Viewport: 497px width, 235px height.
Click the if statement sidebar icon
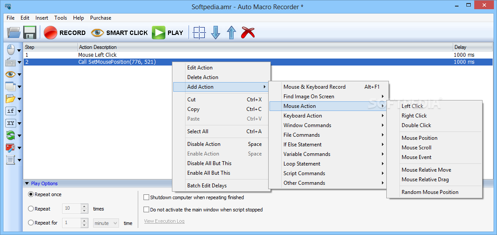(x=10, y=111)
